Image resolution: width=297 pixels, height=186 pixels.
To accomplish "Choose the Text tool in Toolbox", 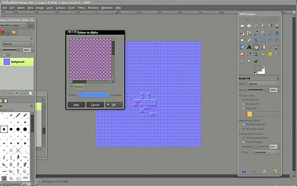I will point(249,47).
